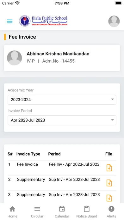124x220 pixels.
Task: Open the Calendar tab
Action: pos(62,212)
